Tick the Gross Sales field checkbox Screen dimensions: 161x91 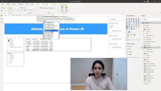(144, 40)
